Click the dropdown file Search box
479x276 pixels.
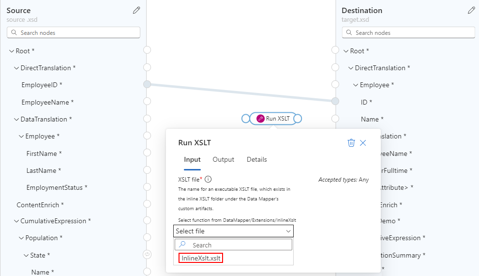click(x=233, y=245)
